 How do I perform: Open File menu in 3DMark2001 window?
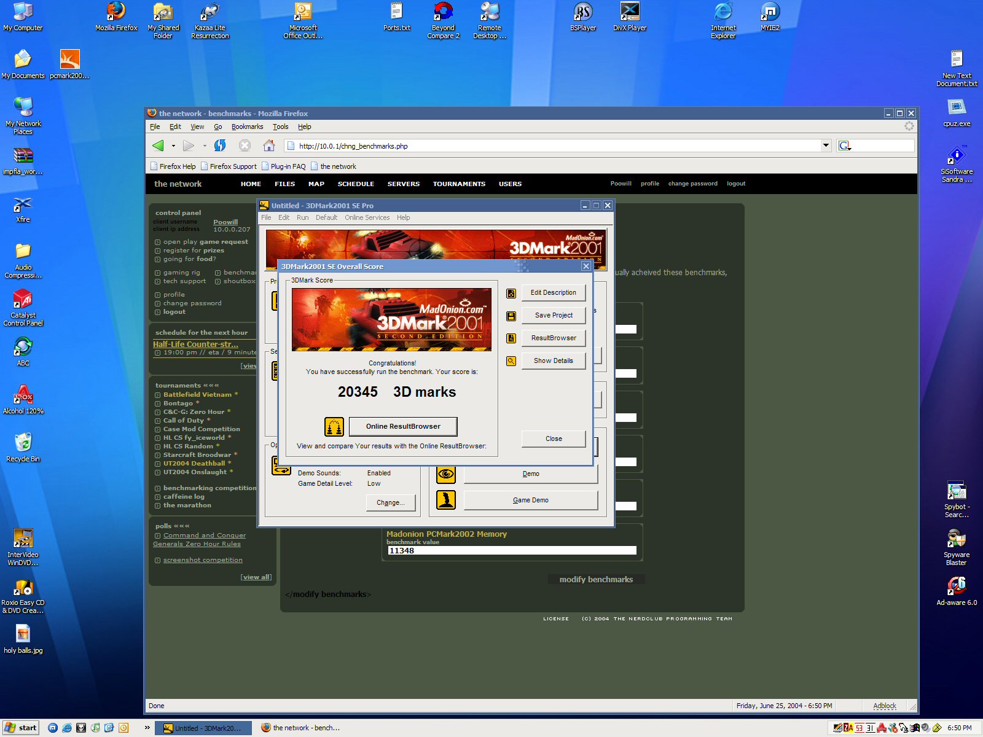click(266, 217)
